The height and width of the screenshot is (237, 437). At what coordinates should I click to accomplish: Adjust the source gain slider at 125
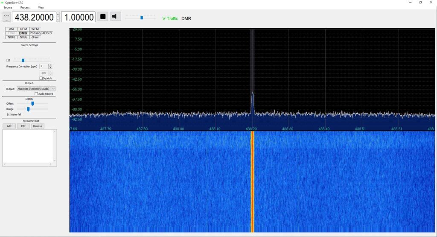pos(23,60)
